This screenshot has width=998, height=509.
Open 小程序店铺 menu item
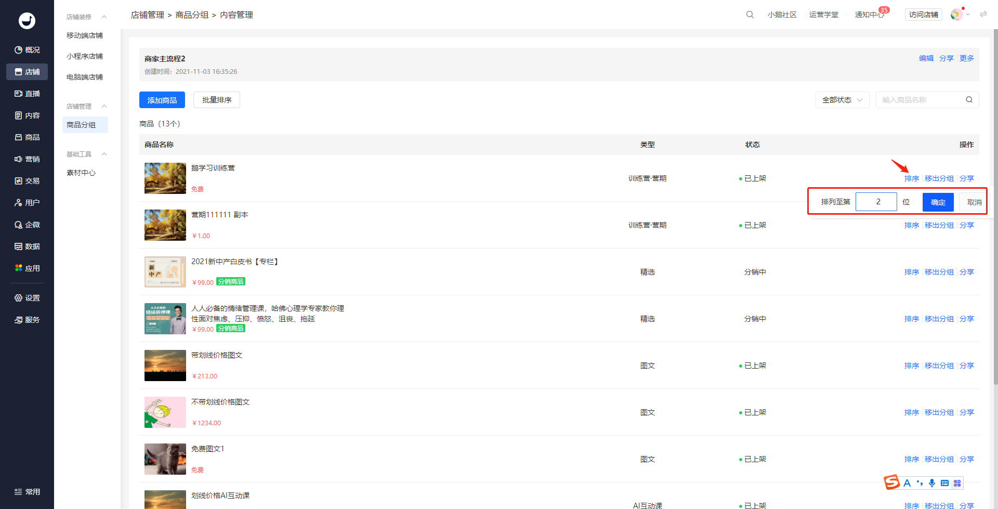coord(85,56)
